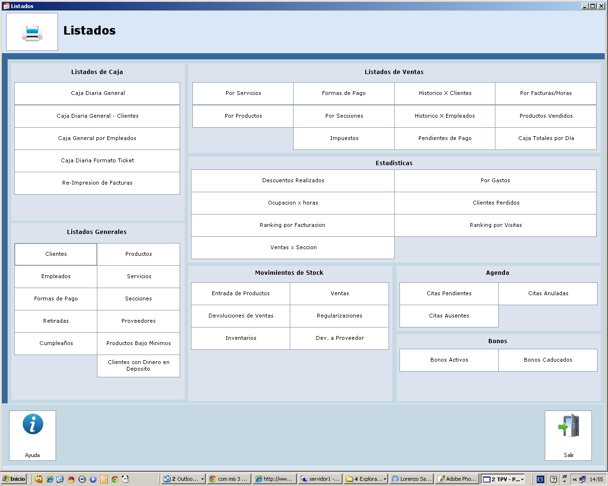
Task: Open help with the Ayuda info icon
Action: (32, 424)
